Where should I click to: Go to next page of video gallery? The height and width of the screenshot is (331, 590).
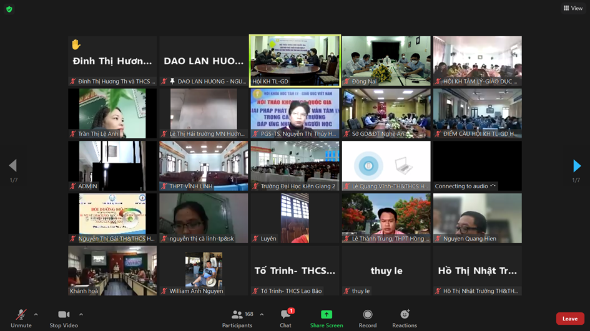tap(577, 166)
